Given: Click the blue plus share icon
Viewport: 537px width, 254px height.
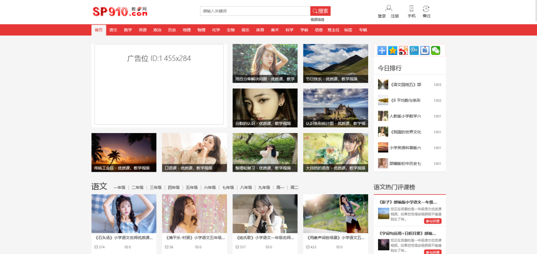Looking at the screenshot, I should tap(382, 50).
